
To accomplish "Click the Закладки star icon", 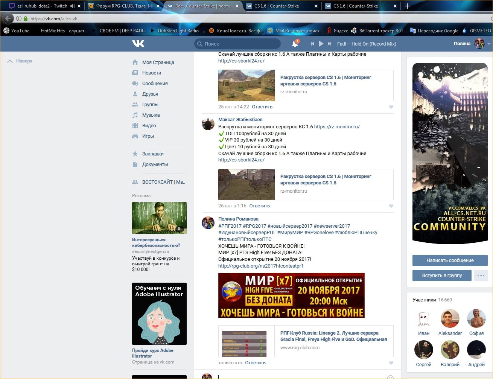I will coord(135,154).
